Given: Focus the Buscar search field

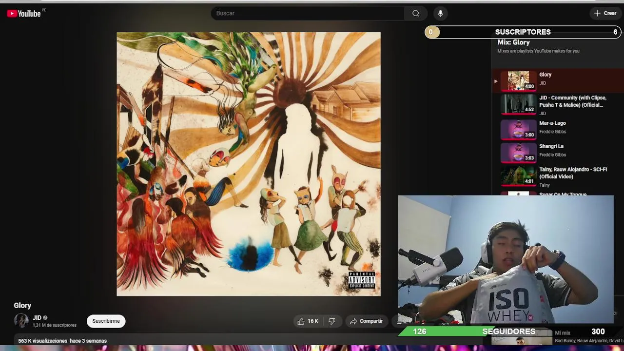Looking at the screenshot, I should [x=308, y=13].
